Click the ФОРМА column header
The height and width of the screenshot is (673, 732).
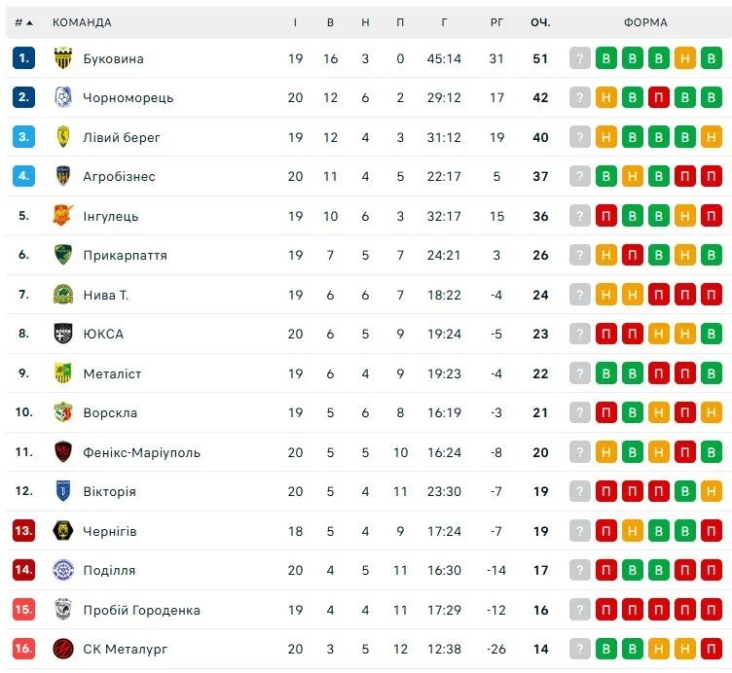(x=645, y=22)
